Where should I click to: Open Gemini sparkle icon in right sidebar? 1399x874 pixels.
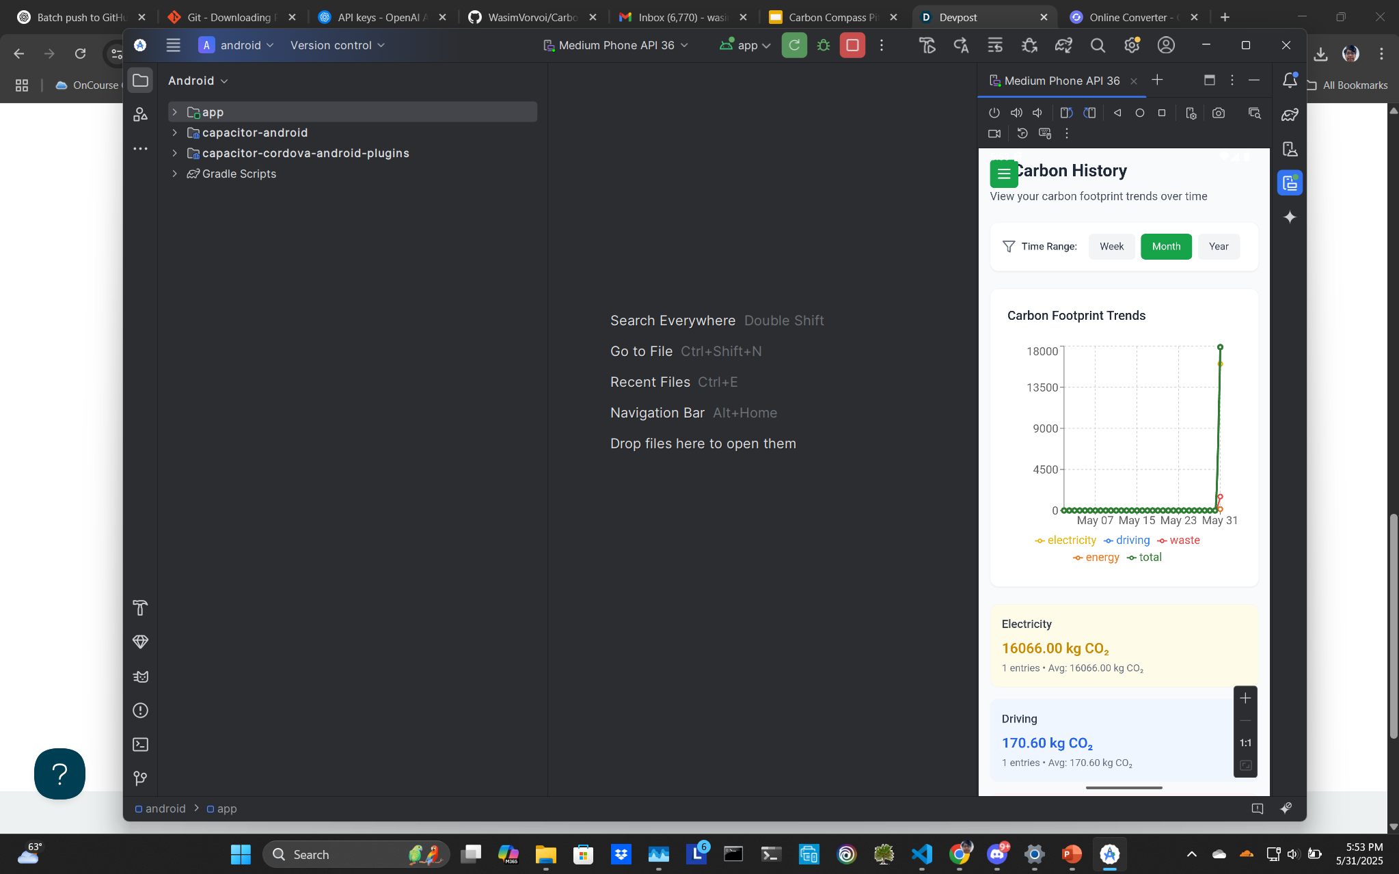[x=1289, y=217]
